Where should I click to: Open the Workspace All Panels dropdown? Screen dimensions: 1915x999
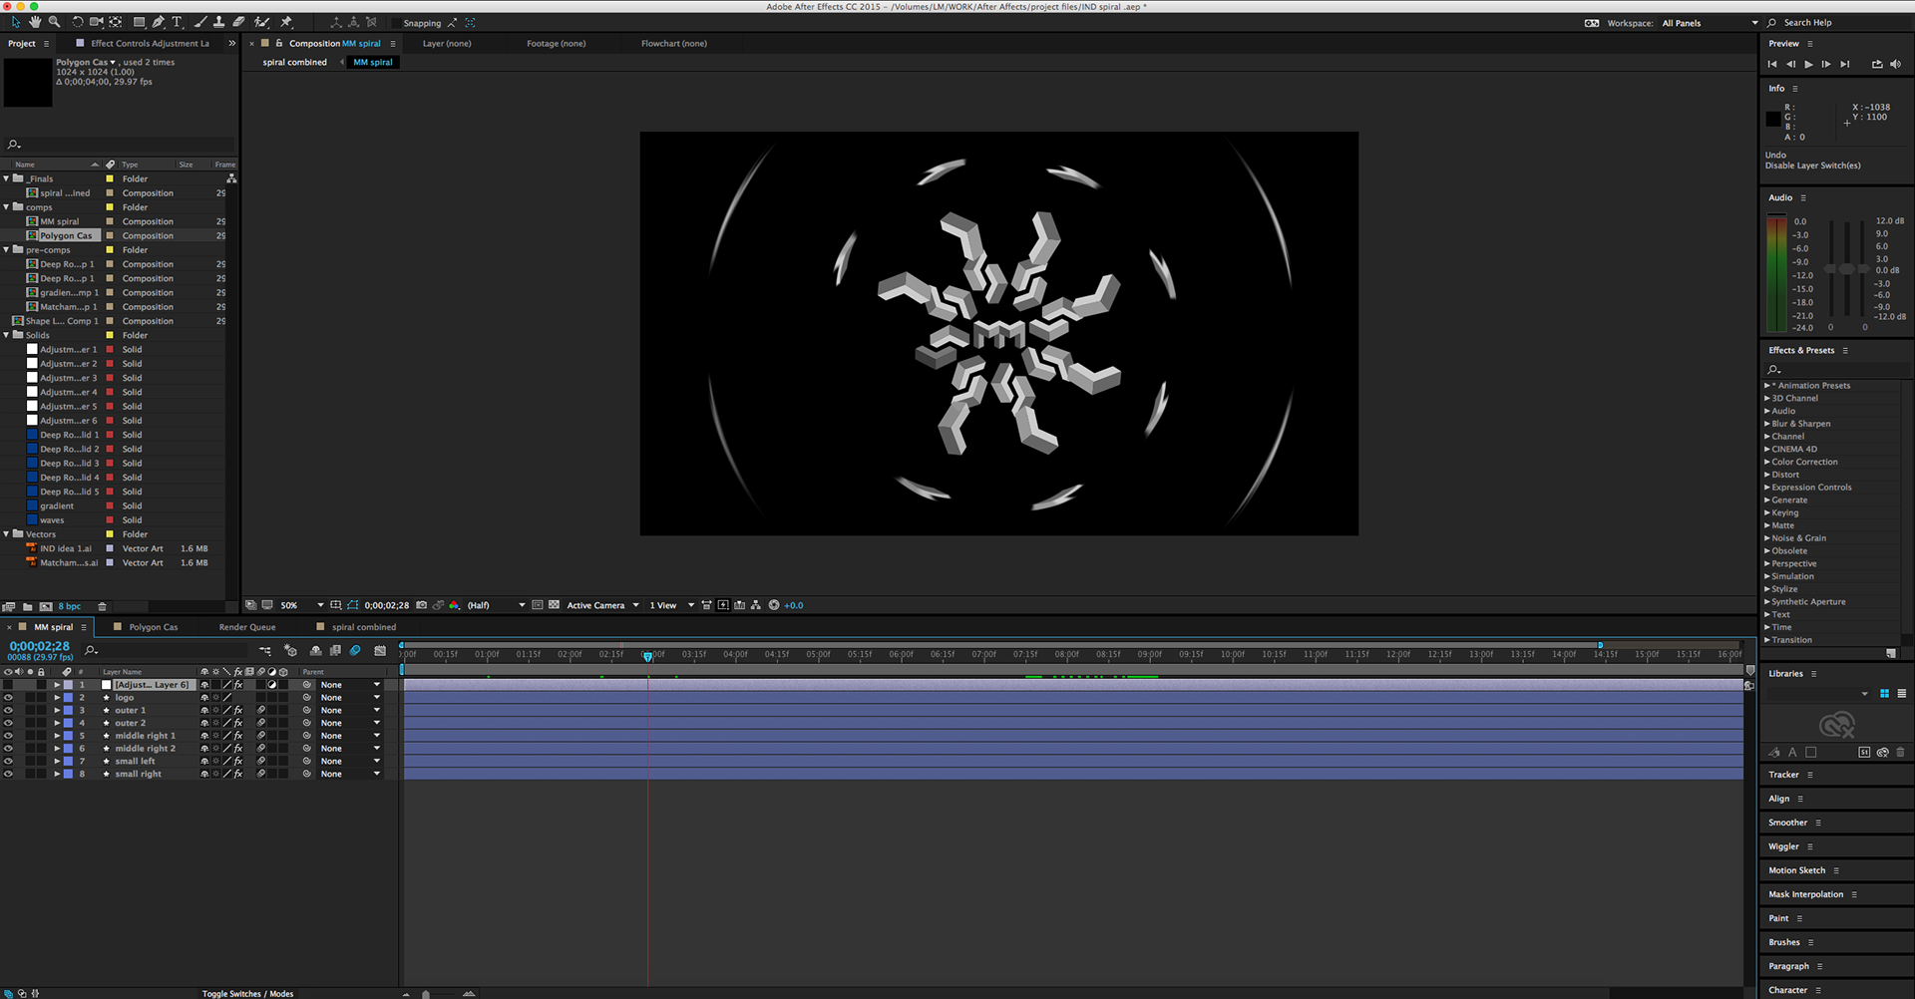coord(1710,23)
